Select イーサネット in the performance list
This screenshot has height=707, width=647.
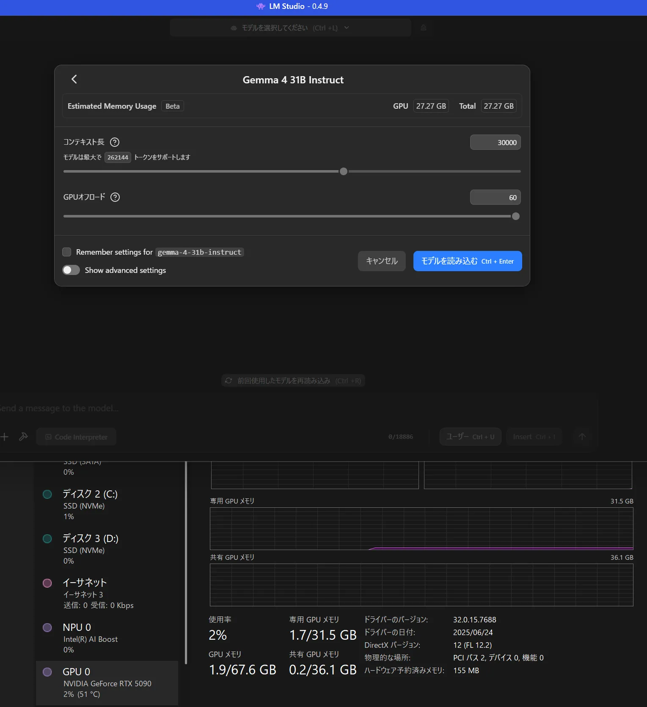(107, 593)
